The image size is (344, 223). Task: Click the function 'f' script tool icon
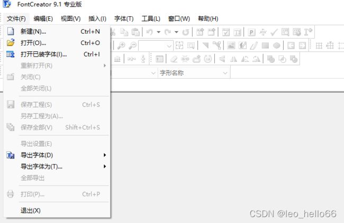[242, 45]
